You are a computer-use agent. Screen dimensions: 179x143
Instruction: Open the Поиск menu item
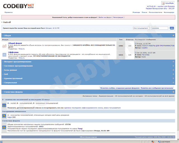pyautogui.click(x=144, y=12)
